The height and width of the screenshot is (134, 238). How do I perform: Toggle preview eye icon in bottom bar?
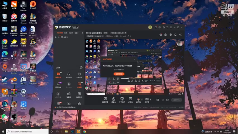click(x=163, y=100)
